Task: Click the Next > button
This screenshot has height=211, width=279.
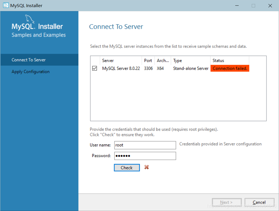Action: 227,202
